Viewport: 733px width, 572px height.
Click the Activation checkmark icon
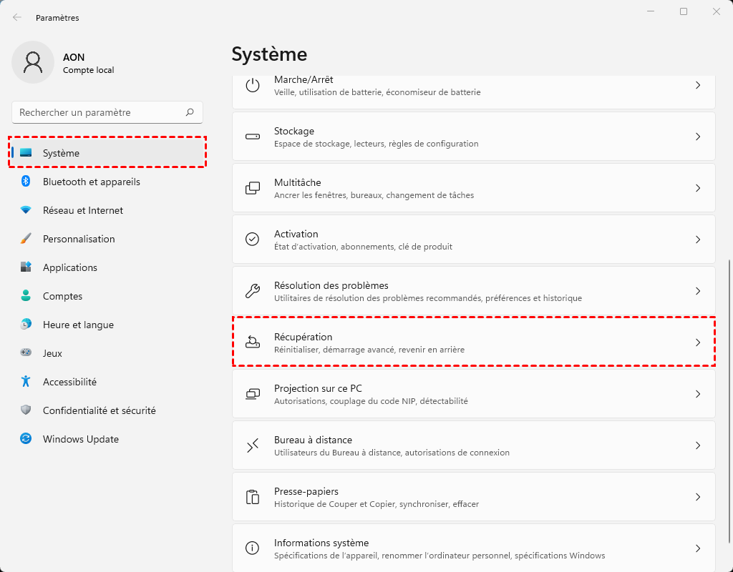click(252, 240)
